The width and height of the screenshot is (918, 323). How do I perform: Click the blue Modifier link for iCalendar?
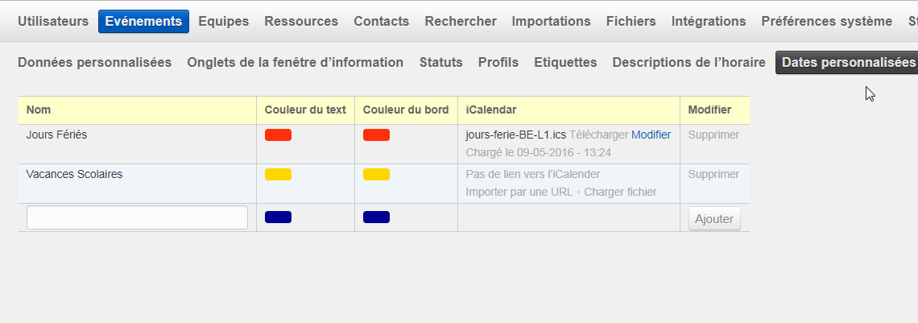coord(651,135)
